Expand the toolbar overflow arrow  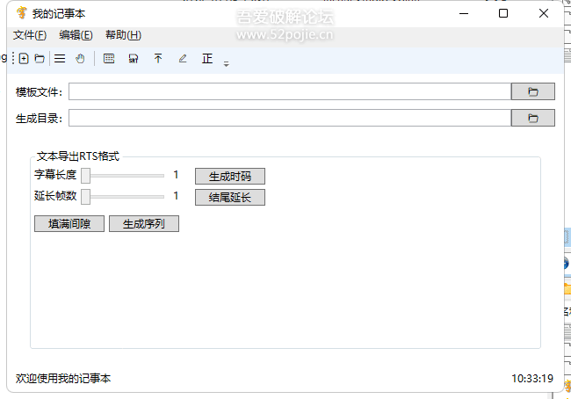(x=226, y=64)
